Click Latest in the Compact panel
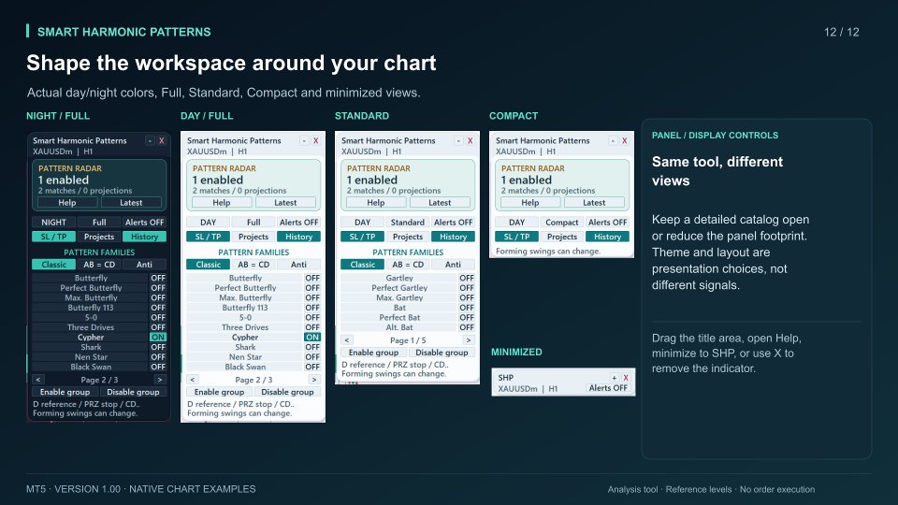This screenshot has width=898, height=505. (594, 203)
